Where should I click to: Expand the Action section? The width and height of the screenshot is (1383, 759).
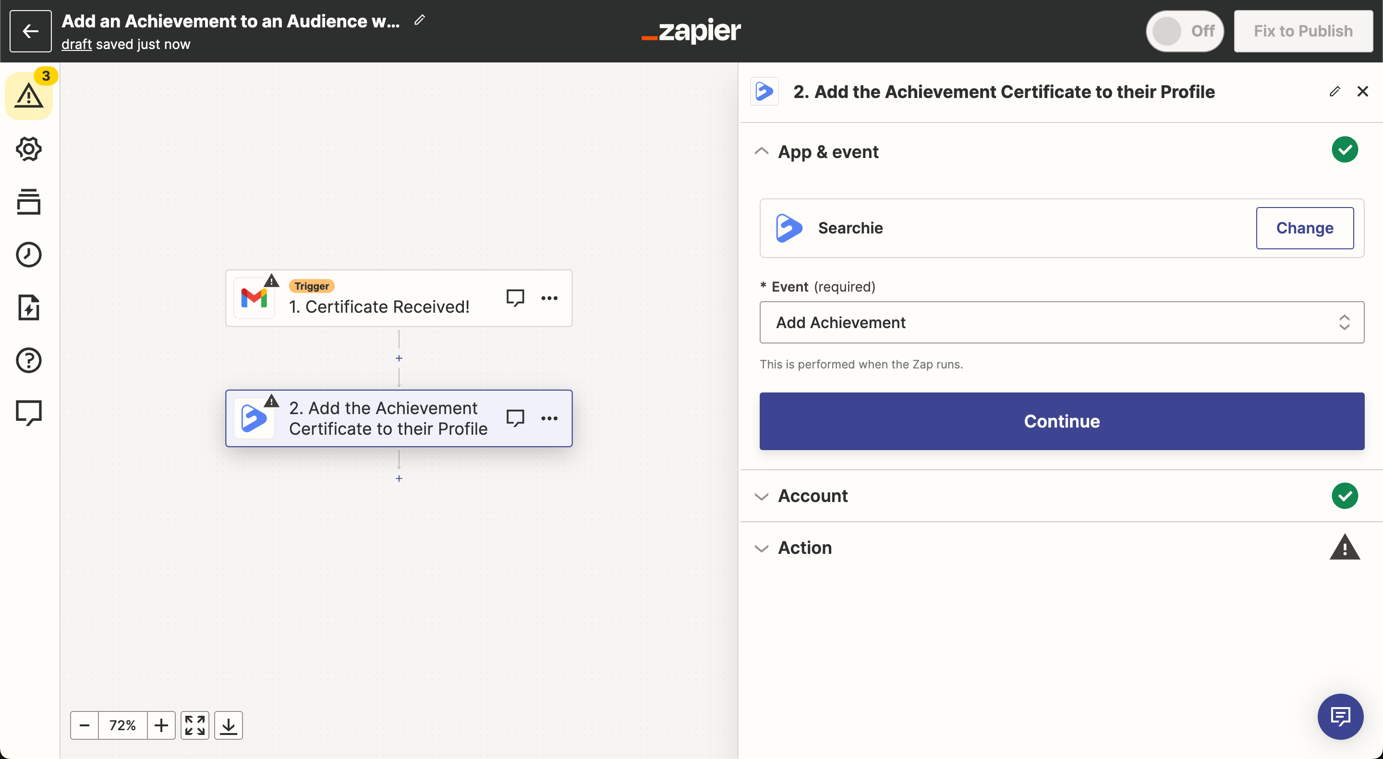pos(805,547)
